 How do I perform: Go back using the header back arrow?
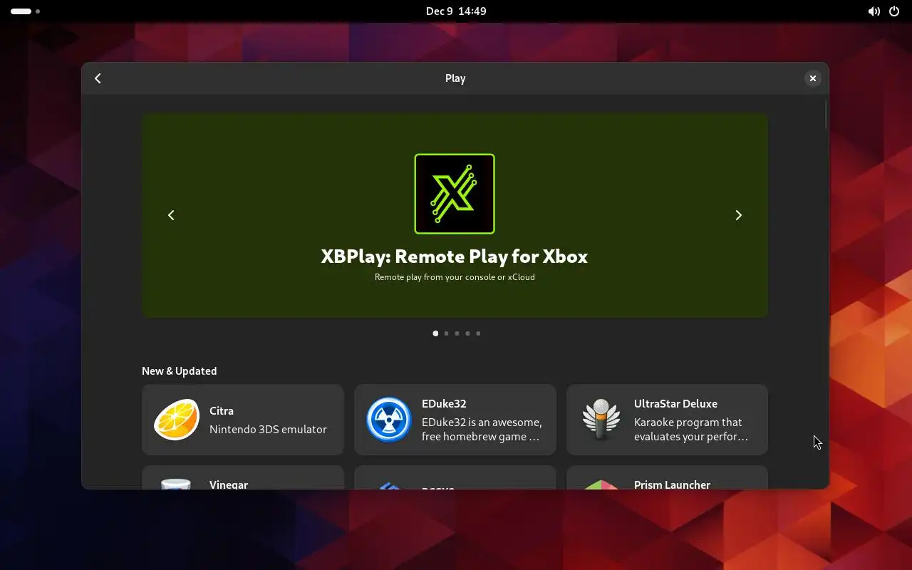98,78
